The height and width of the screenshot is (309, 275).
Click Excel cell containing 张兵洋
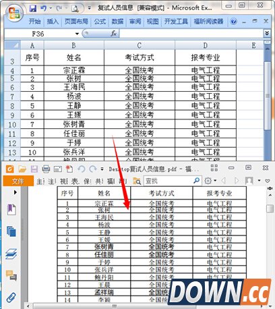74,152
